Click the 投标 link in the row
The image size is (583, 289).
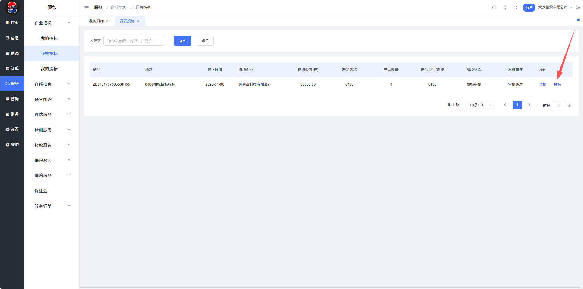(x=557, y=84)
